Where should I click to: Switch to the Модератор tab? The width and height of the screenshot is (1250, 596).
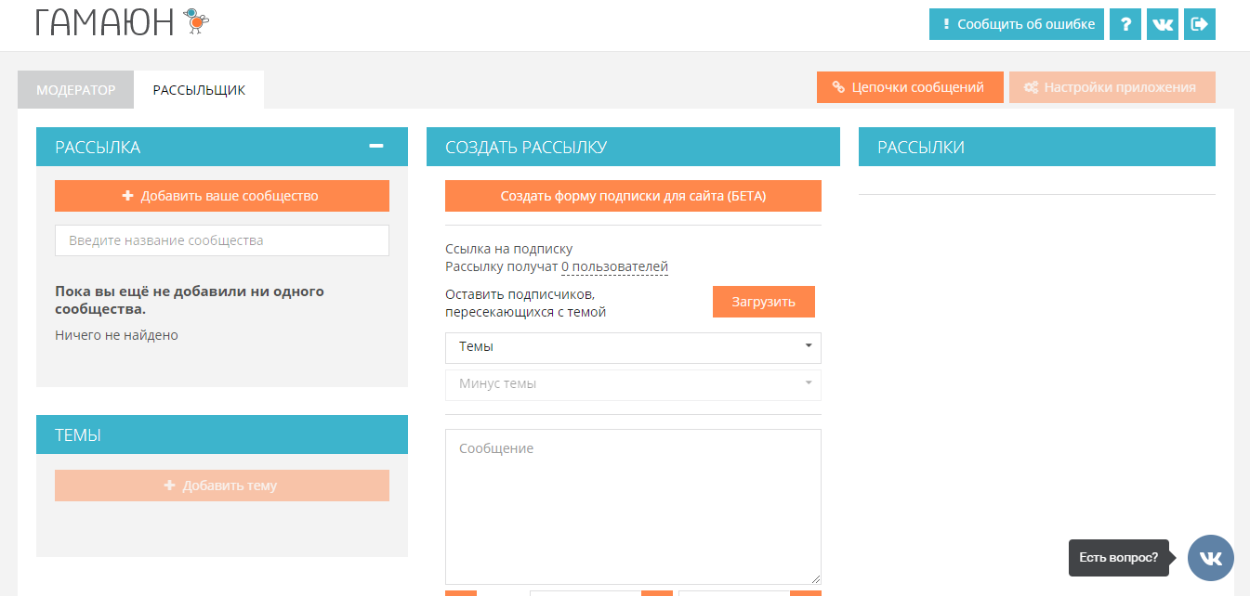pyautogui.click(x=75, y=90)
